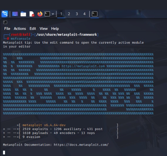Click the '431 post' text
Image resolution: width=167 pixels, height=156 pixels.
(x=95, y=129)
